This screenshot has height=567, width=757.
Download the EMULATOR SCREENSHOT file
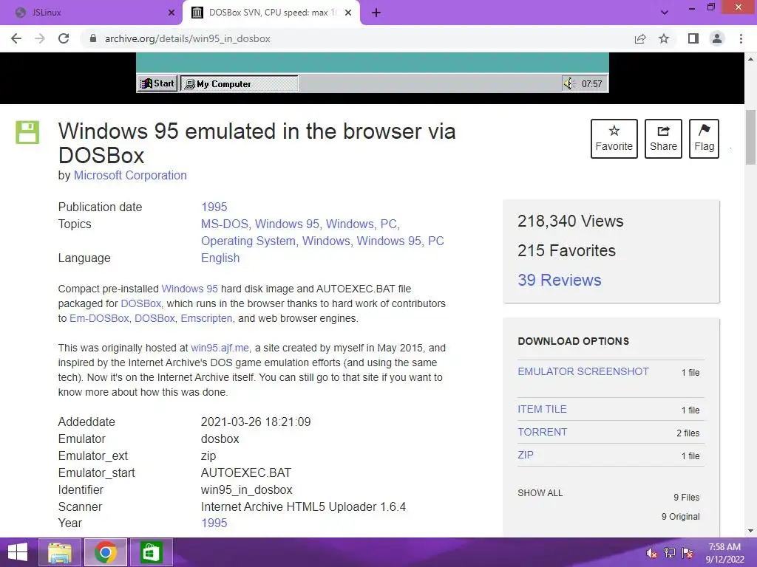pos(583,372)
